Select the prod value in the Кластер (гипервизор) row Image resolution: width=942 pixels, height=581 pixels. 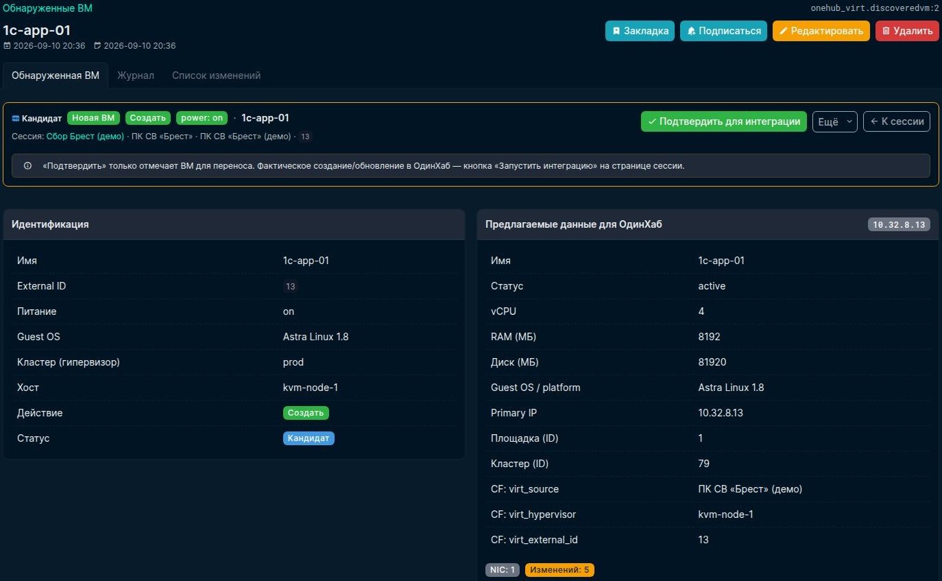[x=293, y=362]
